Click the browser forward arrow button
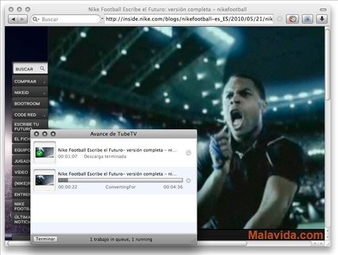 22,19
